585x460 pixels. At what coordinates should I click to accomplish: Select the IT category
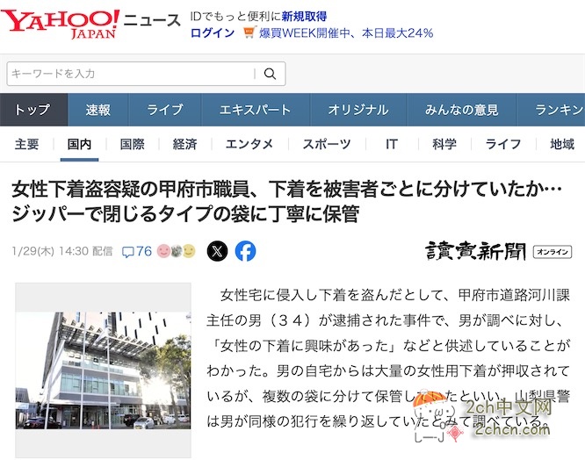[392, 144]
